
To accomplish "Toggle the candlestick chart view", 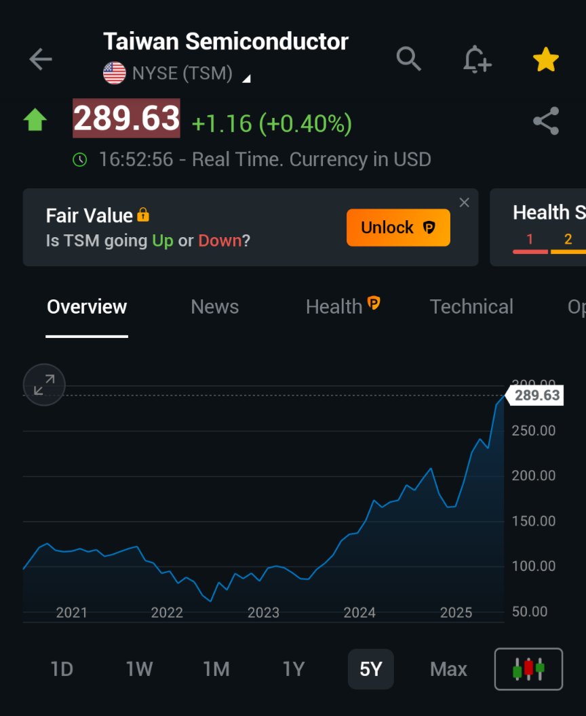I will coord(528,669).
